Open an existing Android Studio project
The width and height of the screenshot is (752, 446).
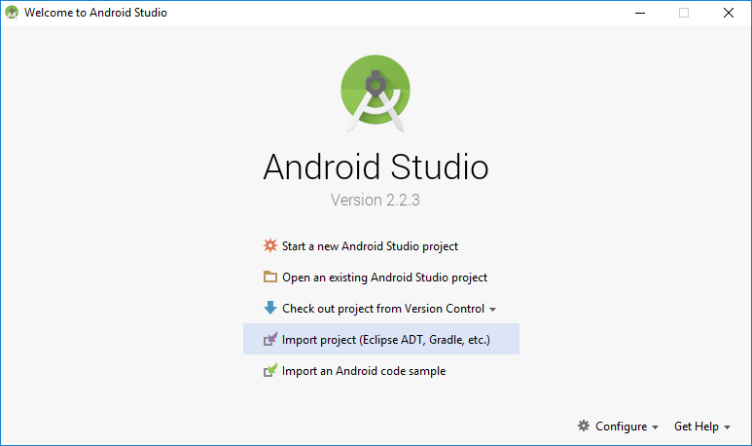tap(384, 278)
